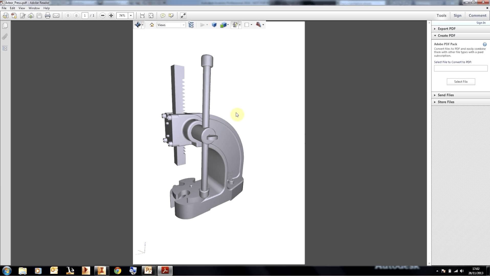This screenshot has height=276, width=490.
Task: Open the Window menu
Action: tap(34, 8)
